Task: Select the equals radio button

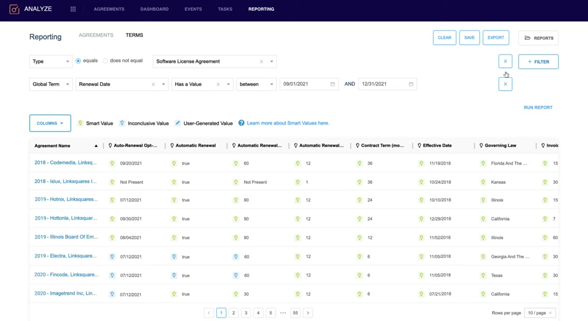Action: pyautogui.click(x=78, y=61)
